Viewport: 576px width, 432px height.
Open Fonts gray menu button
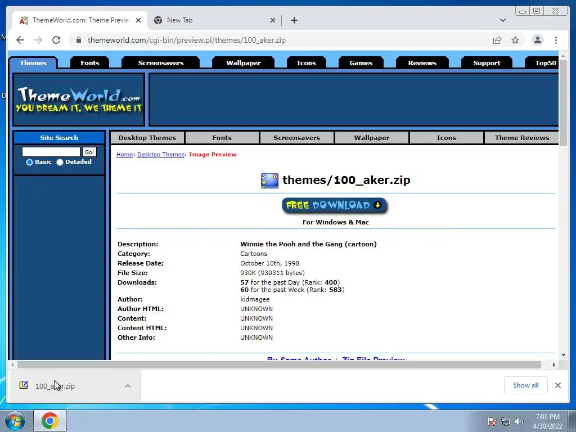[222, 138]
